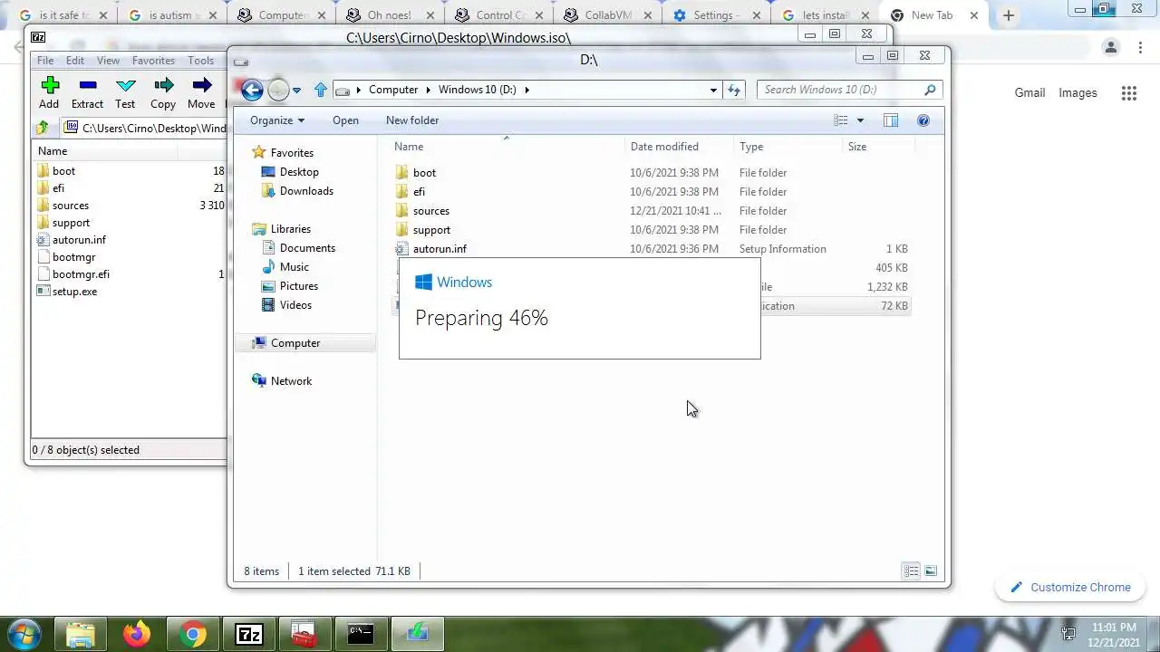This screenshot has height=652, width=1160.
Task: Click the Search Windows 10 (D:) field
Action: (x=850, y=90)
